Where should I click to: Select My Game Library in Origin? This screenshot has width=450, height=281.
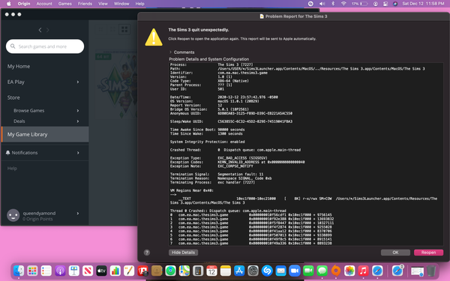pyautogui.click(x=45, y=134)
